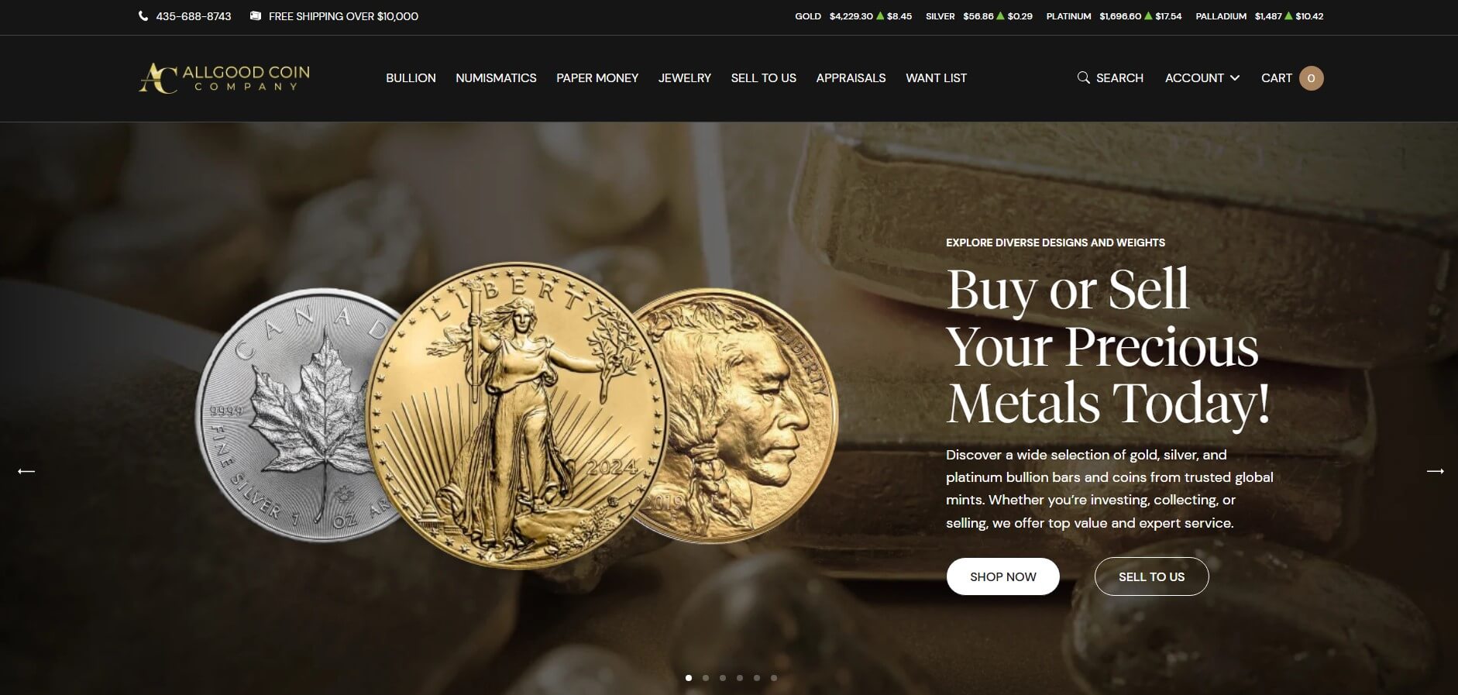Select the first active carousel dot
Screen dimensions: 1458x695
689,678
